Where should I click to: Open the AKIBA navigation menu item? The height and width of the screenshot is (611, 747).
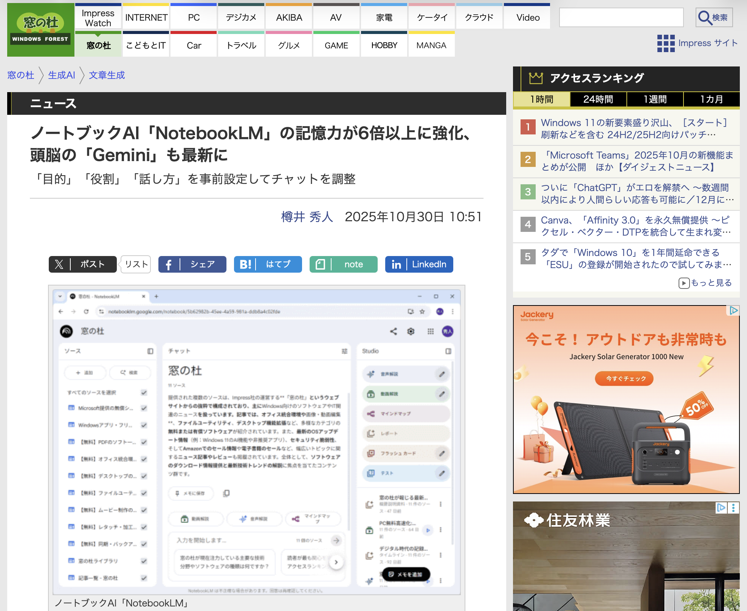[x=289, y=17]
